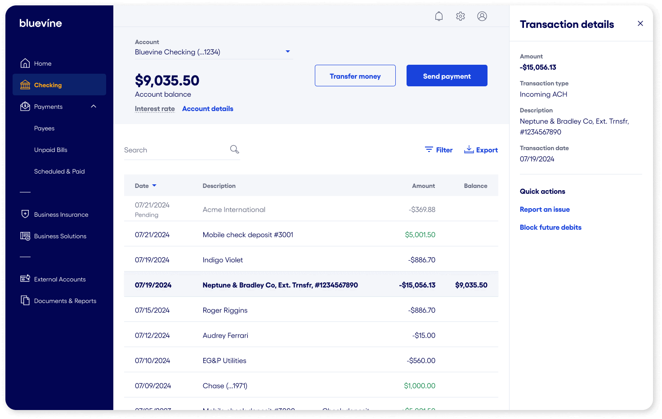This screenshot has width=662, height=419.
Task: Sort transactions using the Date arrow
Action: 154,186
